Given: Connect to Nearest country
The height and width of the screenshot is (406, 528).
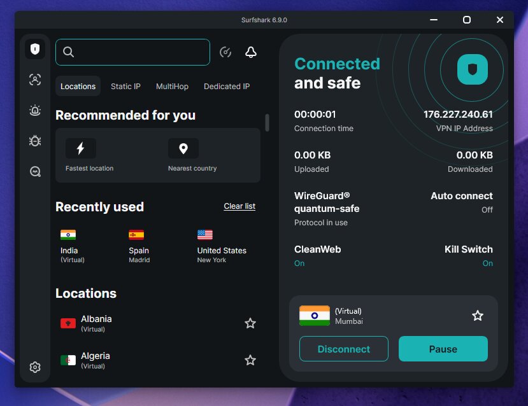Looking at the screenshot, I should [x=192, y=155].
